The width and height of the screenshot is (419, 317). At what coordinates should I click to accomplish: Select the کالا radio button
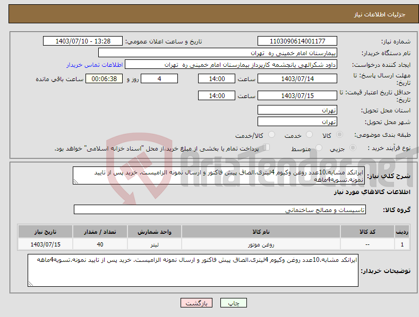click(339, 135)
